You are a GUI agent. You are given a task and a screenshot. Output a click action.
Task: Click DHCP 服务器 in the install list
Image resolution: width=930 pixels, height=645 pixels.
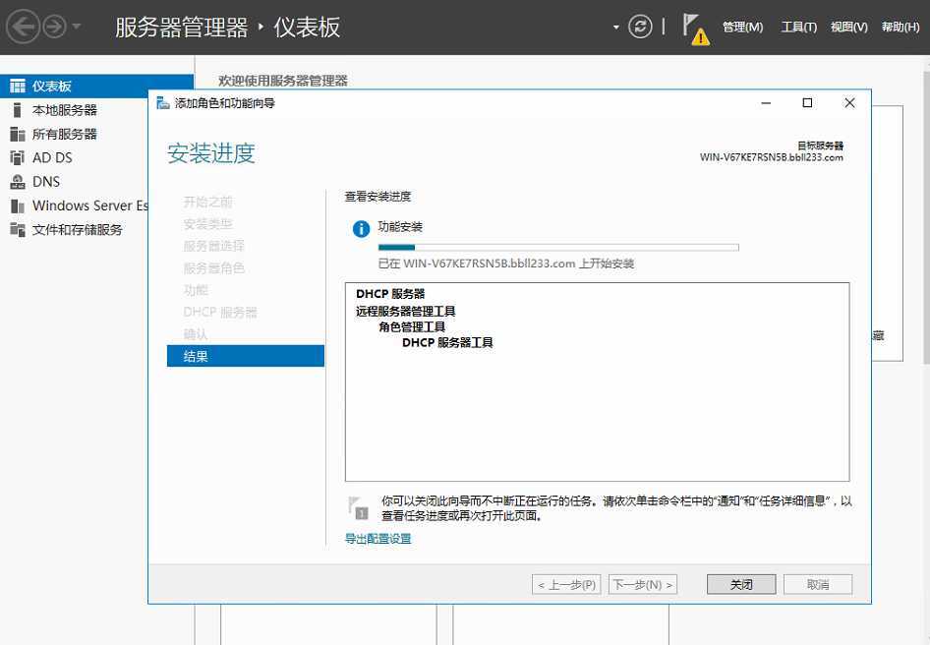390,294
